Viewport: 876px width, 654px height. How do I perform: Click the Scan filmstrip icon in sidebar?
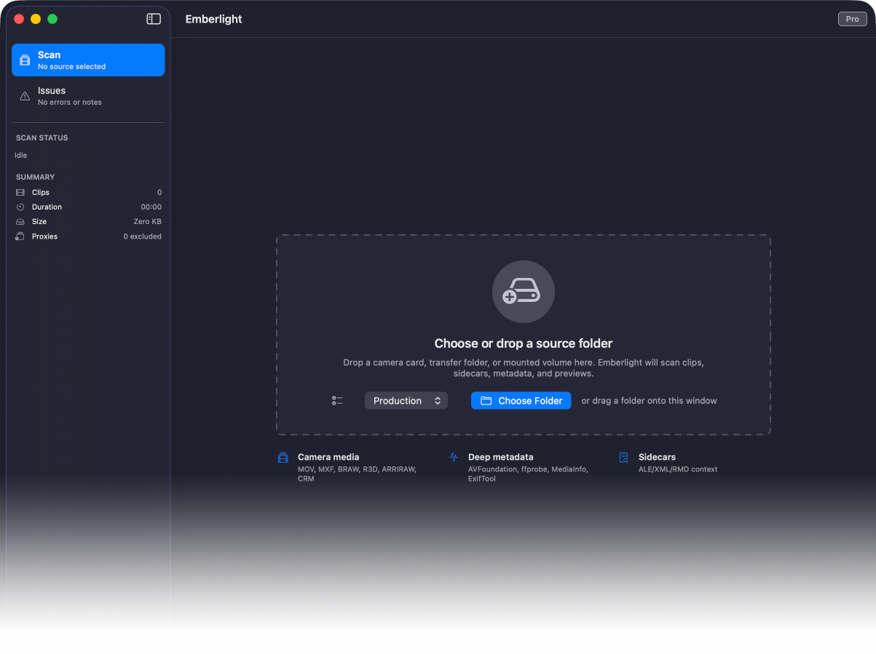click(x=25, y=60)
